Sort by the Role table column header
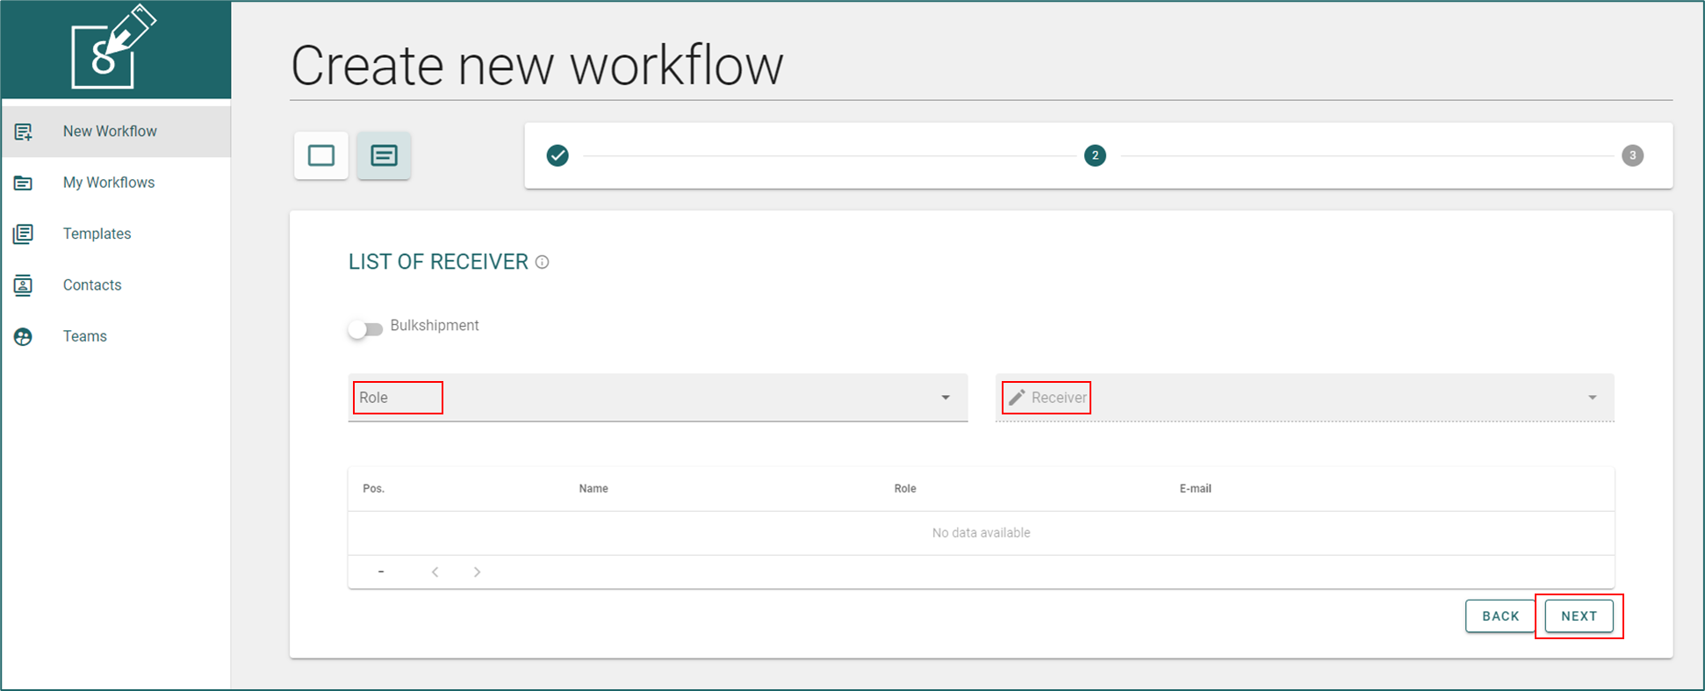1705x691 pixels. click(905, 488)
